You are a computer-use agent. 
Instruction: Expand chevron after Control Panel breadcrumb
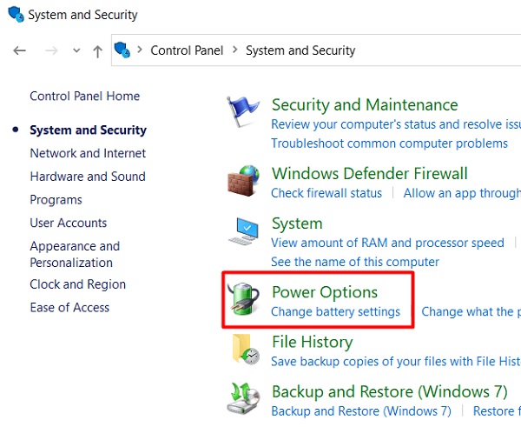pos(235,50)
